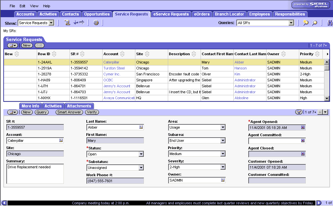Run the query with the magnifier icon
Screen dimensions: 333x206
click(314, 22)
